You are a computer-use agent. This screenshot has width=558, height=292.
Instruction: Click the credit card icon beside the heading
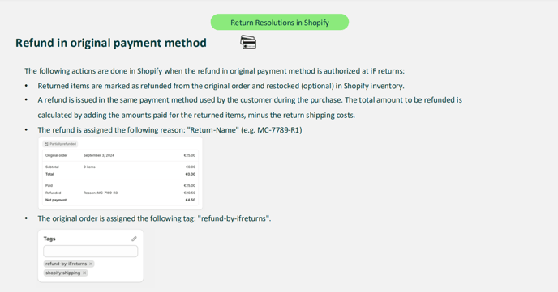point(248,42)
